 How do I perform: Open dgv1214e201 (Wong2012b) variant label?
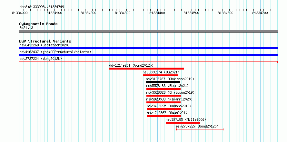(x=131, y=65)
